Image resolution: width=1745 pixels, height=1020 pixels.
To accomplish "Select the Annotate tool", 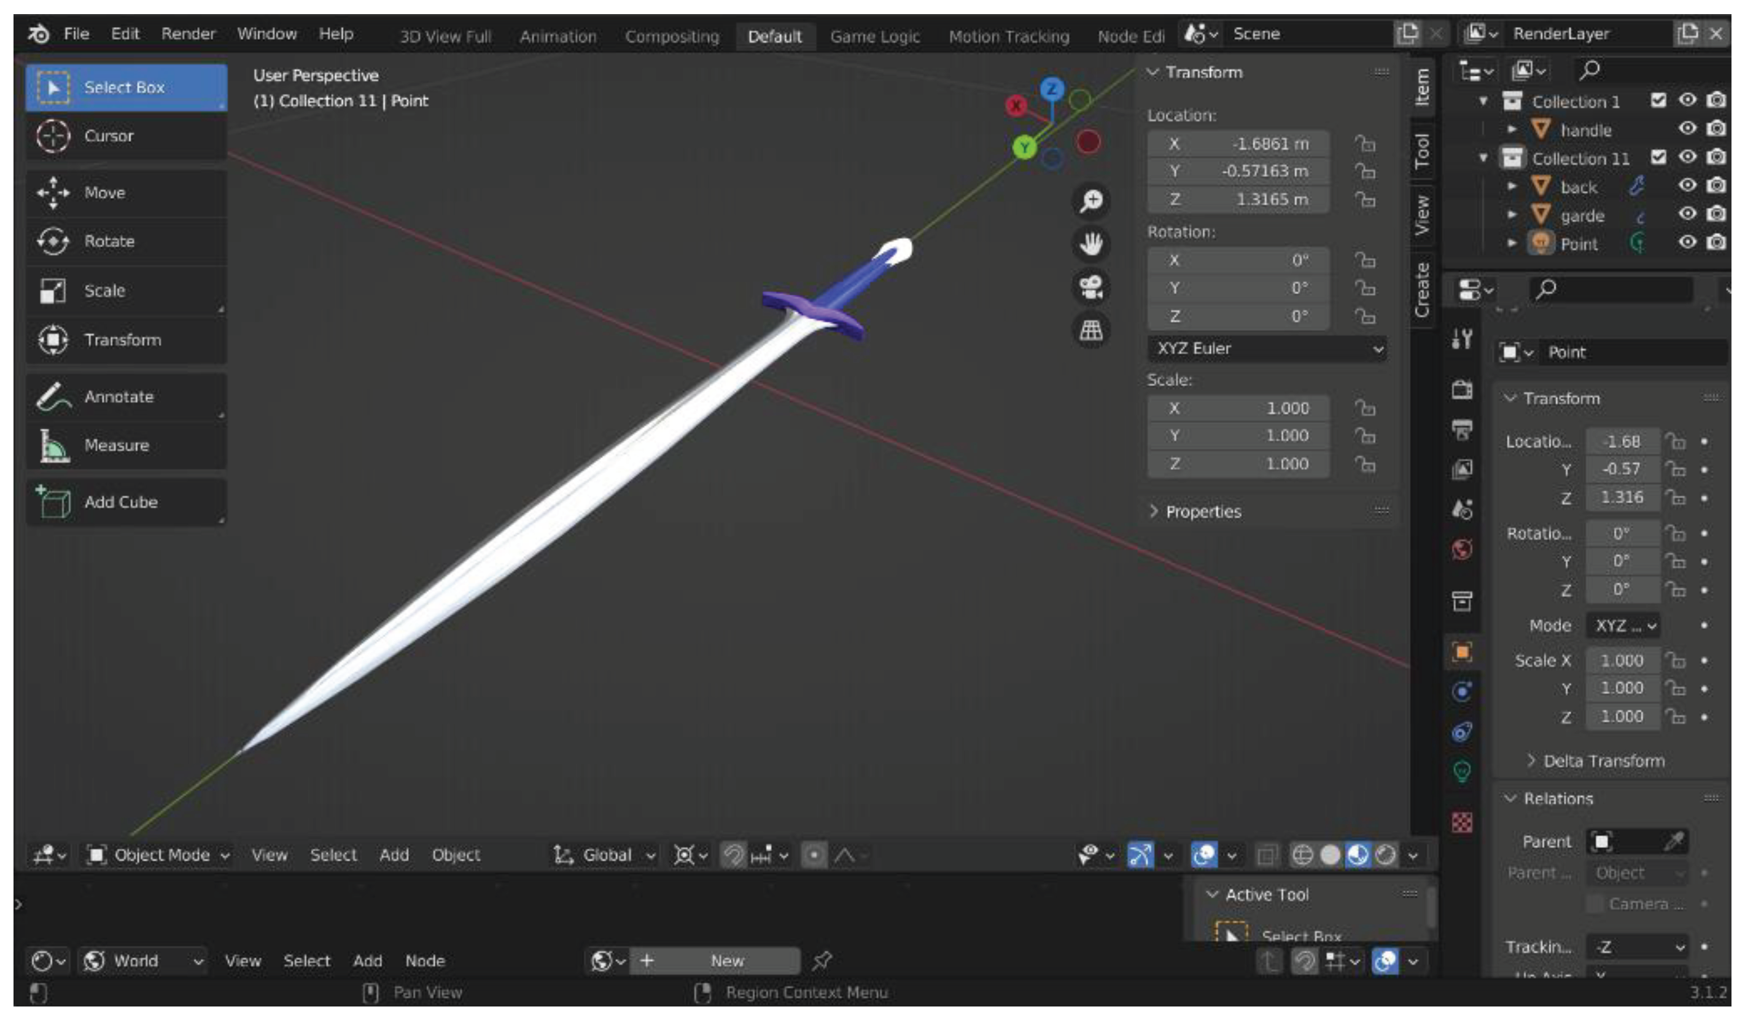I will tap(119, 397).
